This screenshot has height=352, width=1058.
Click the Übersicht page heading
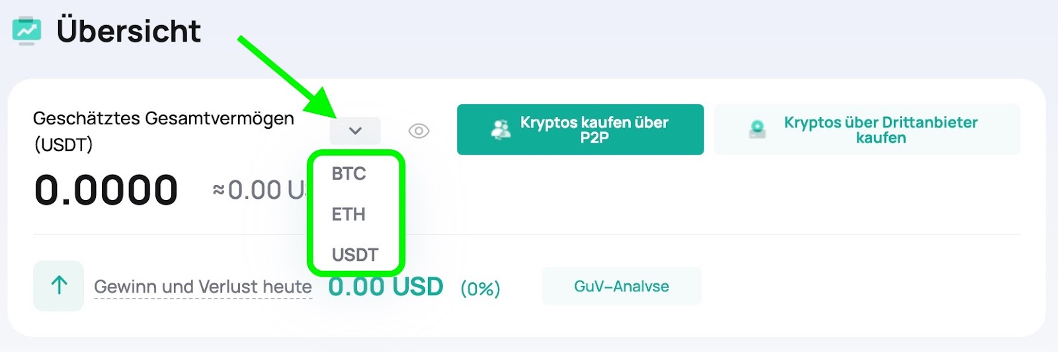[x=128, y=30]
